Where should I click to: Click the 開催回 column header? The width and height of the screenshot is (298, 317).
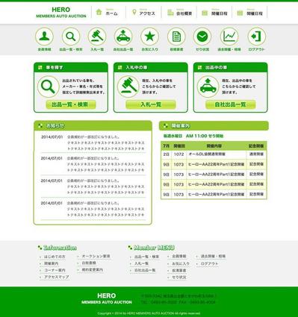coord(179,146)
